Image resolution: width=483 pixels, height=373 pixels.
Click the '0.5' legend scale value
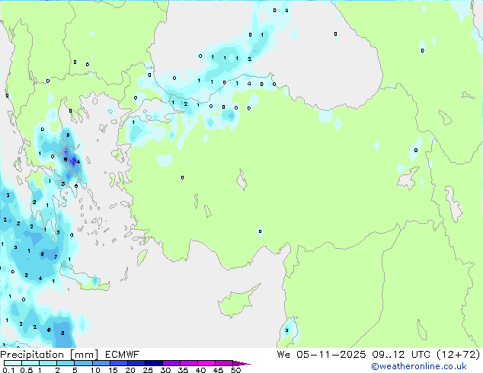(x=27, y=370)
